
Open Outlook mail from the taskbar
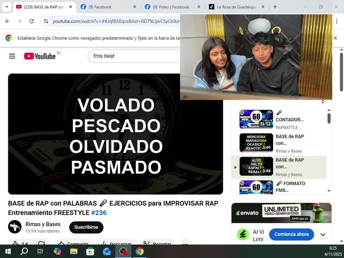(x=107, y=251)
